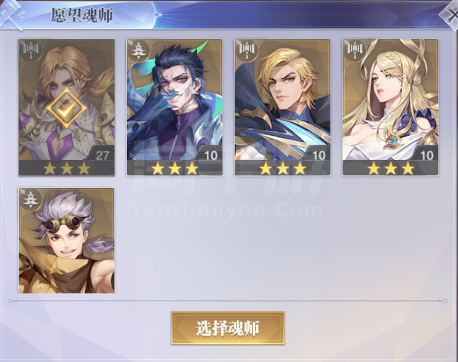458x362 pixels.
Task: Select the blonde male caped soul master card
Action: pos(282,107)
